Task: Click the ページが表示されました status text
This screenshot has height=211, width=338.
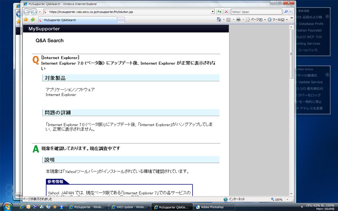Action: [x=38, y=199]
